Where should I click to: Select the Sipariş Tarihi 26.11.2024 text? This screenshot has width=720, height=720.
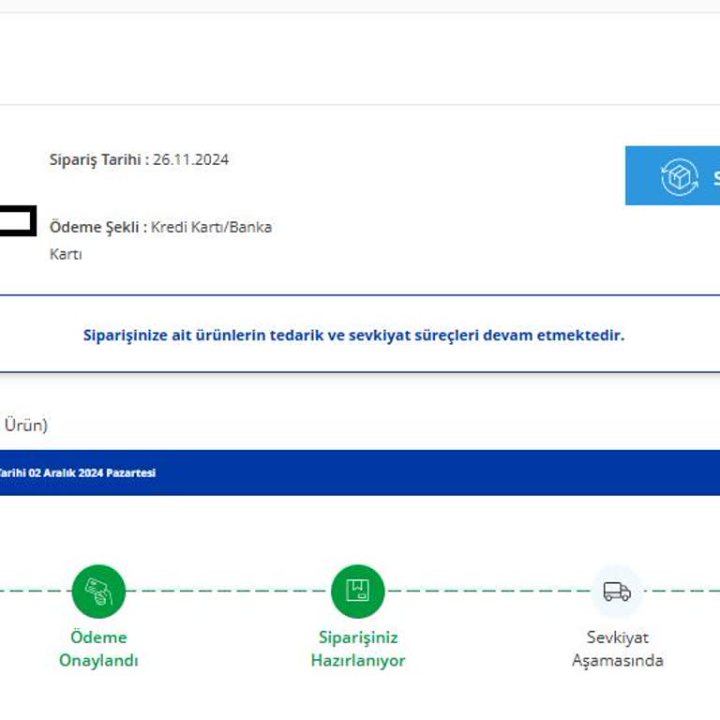pos(139,159)
